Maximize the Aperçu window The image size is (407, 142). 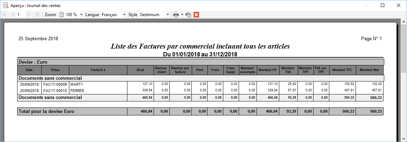(383, 5)
